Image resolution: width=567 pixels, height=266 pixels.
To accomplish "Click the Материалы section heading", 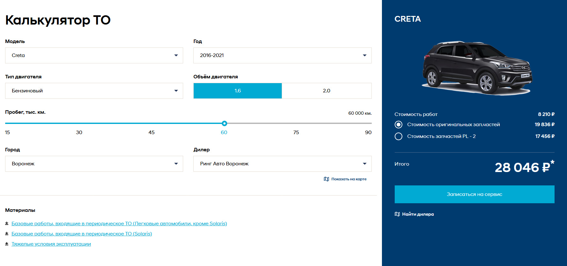I will [20, 210].
